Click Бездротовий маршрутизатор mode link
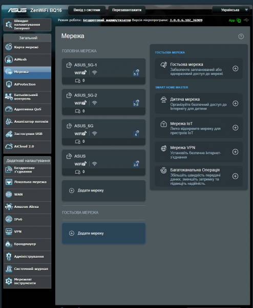This screenshot has width=253, height=308. (107, 20)
